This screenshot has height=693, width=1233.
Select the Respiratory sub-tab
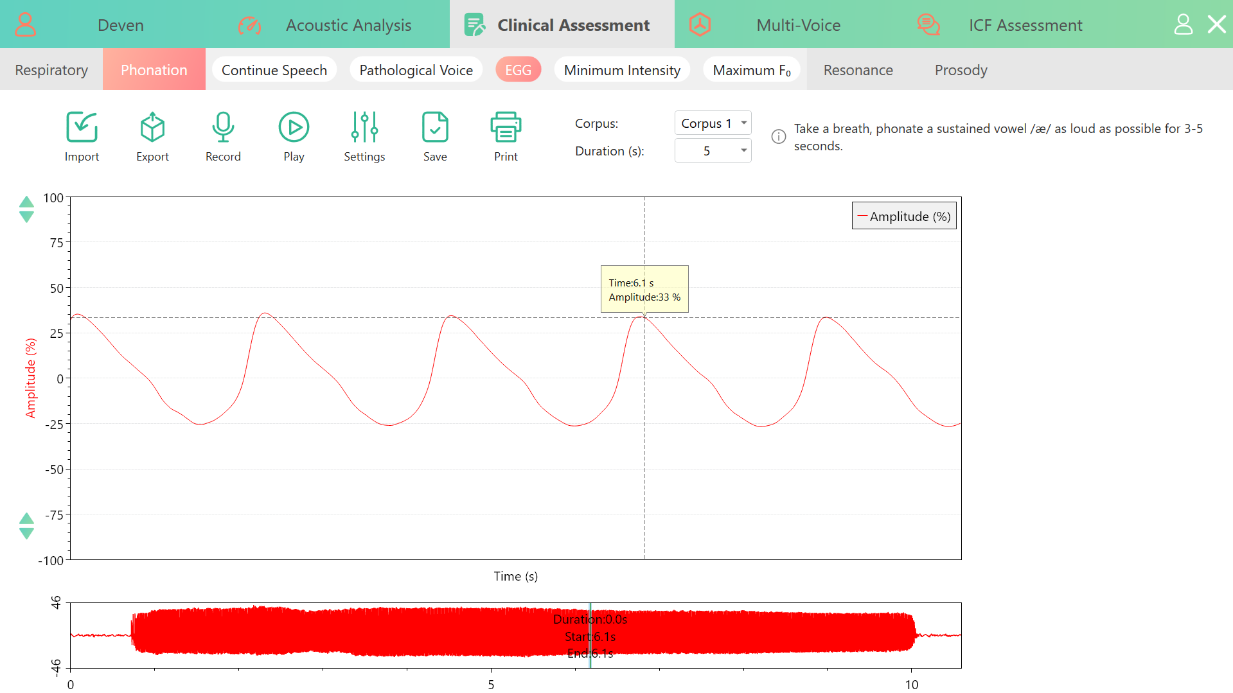51,69
